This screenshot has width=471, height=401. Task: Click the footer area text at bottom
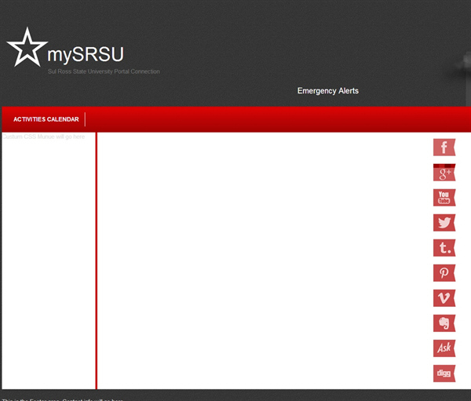(63, 398)
